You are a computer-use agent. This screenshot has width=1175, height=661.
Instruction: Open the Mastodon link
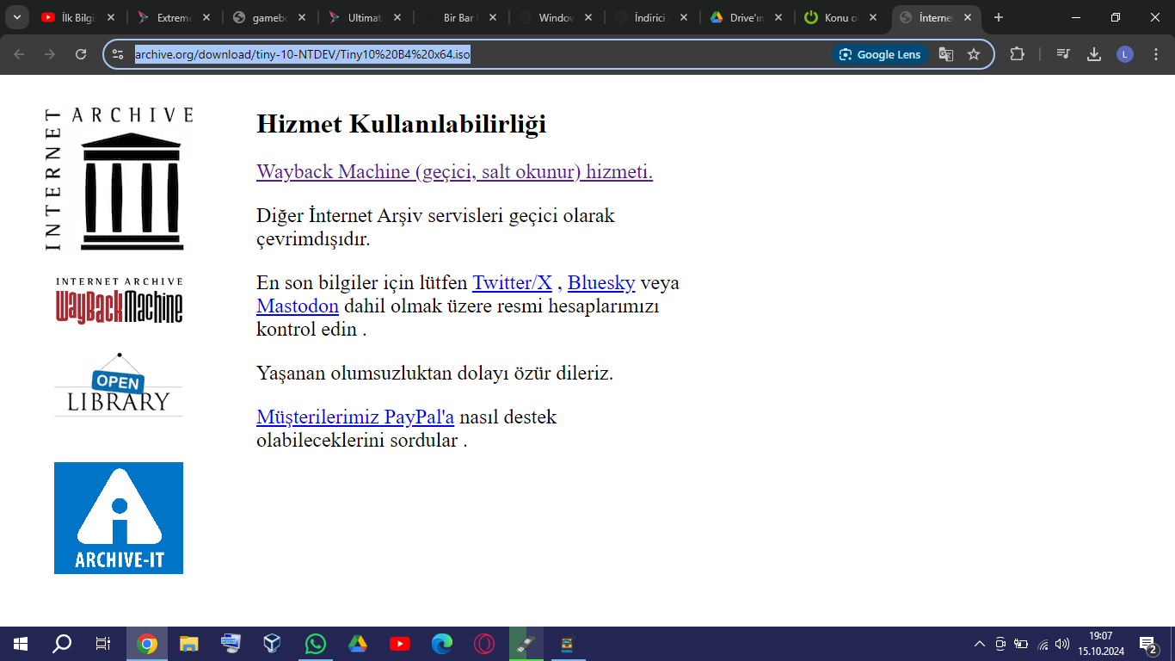pos(298,306)
